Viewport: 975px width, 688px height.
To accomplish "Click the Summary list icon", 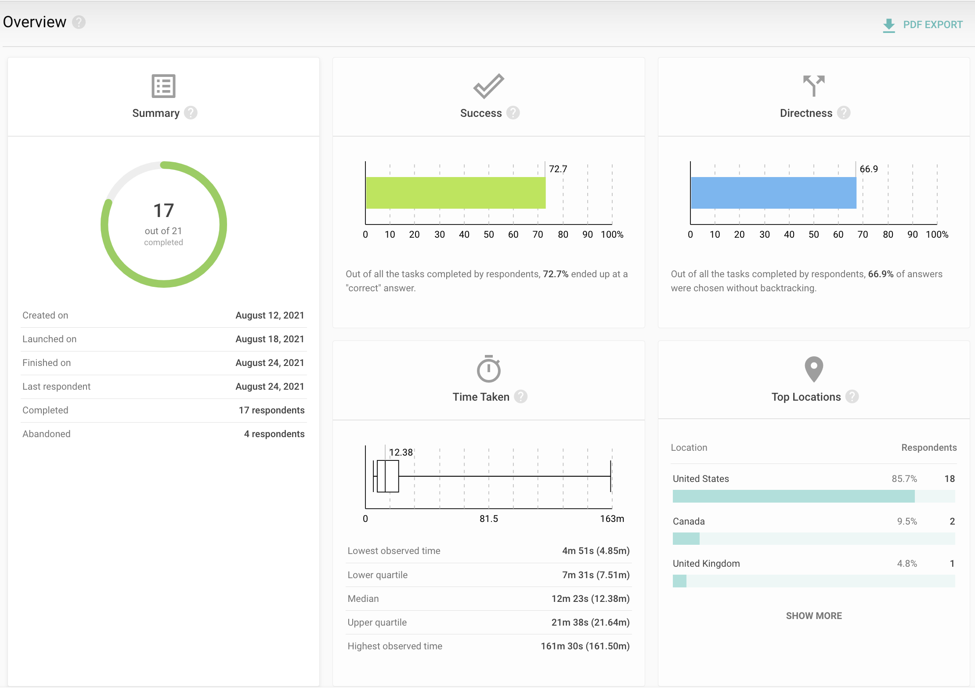I will point(163,86).
